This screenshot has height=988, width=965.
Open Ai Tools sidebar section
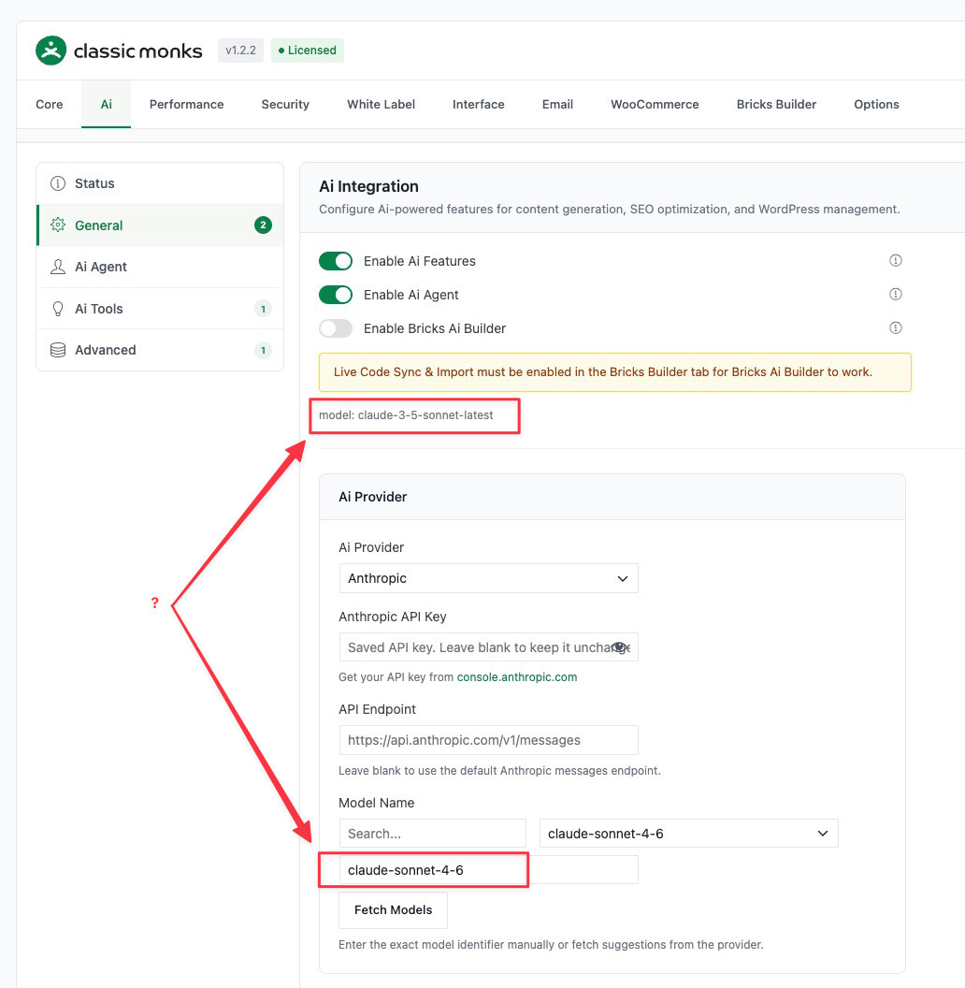(160, 309)
